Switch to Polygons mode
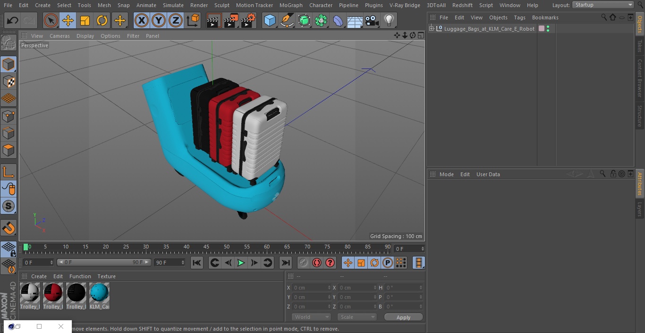The width and height of the screenshot is (645, 333). (8, 150)
